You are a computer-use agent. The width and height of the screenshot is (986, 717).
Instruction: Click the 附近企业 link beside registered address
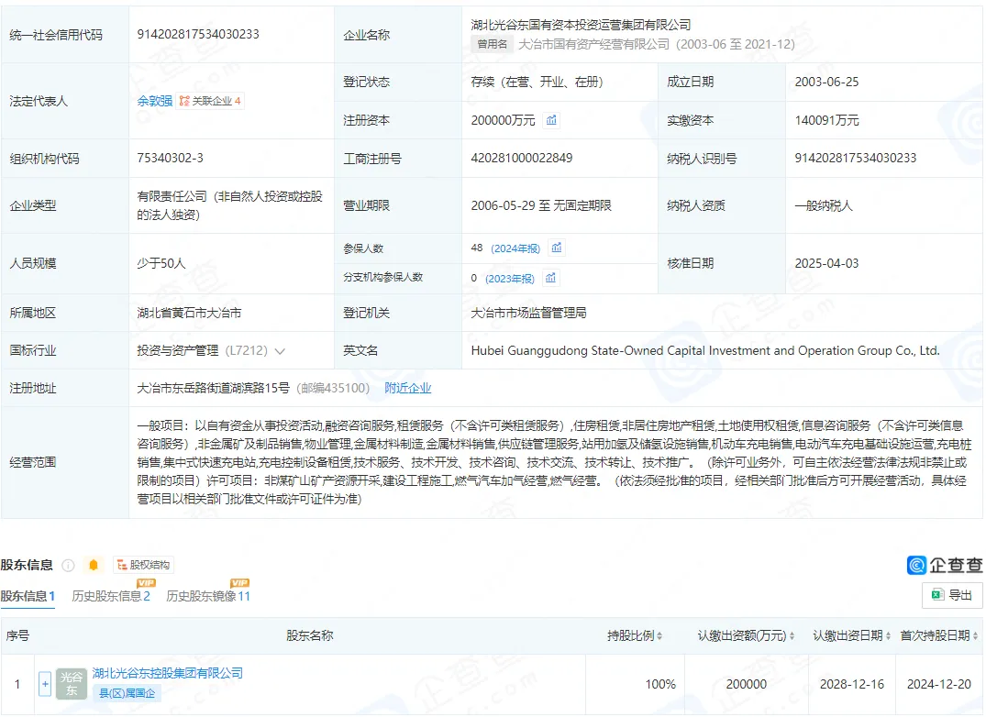click(x=409, y=388)
